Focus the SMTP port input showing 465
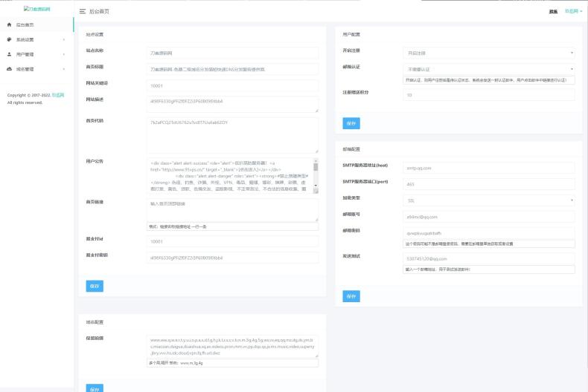 [x=488, y=184]
